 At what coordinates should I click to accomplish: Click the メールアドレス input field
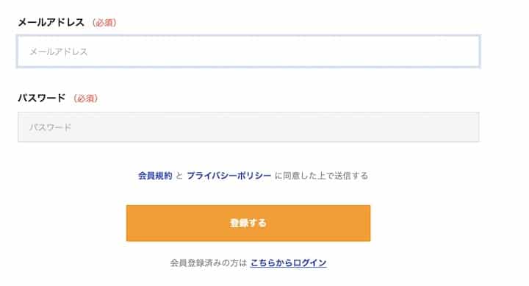pos(248,51)
